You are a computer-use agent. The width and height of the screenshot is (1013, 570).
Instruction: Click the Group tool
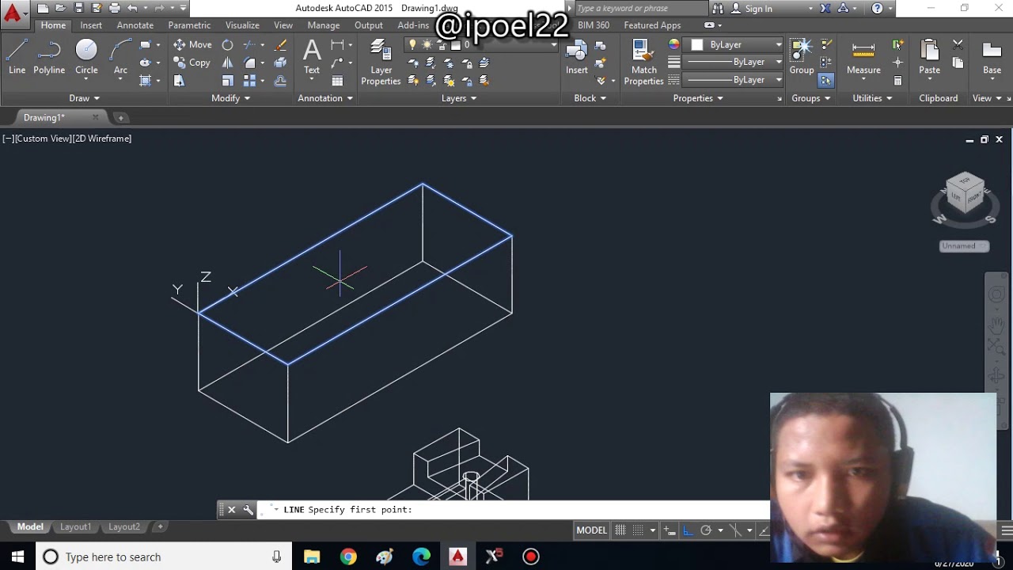click(x=802, y=57)
